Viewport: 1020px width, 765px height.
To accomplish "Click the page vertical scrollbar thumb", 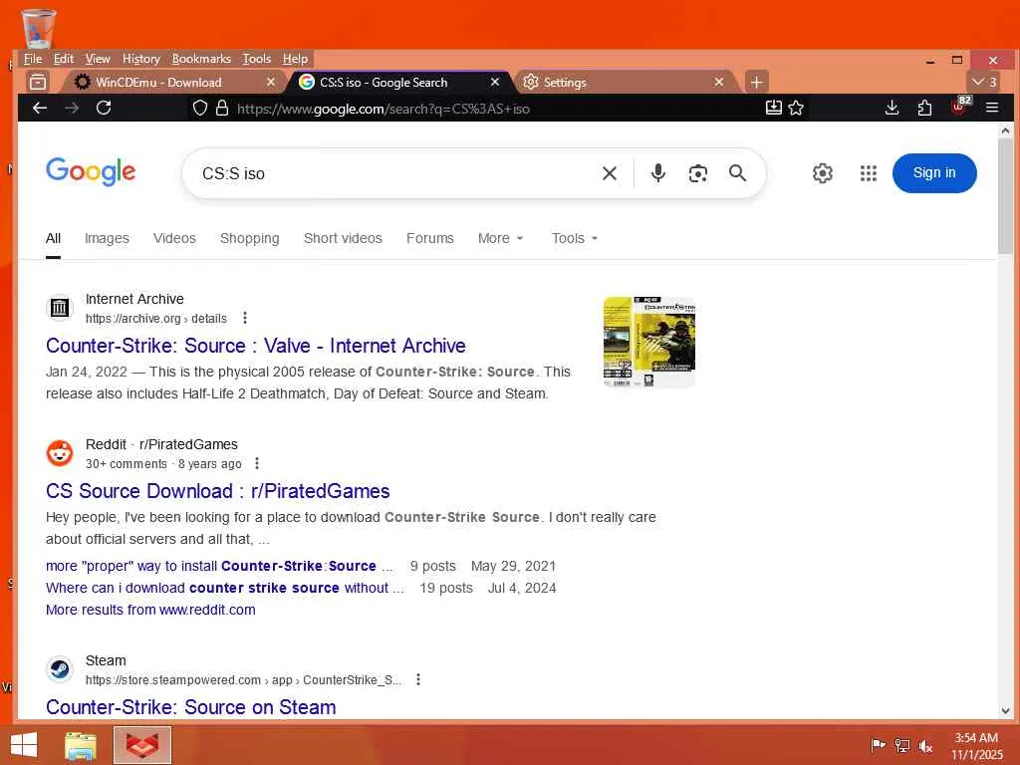I will [1006, 195].
